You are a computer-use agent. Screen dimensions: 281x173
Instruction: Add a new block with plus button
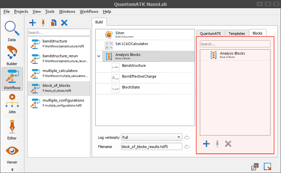206,144
